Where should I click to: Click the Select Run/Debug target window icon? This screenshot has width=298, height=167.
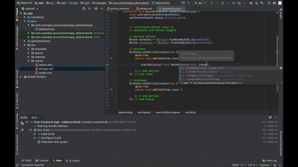pos(183,3)
